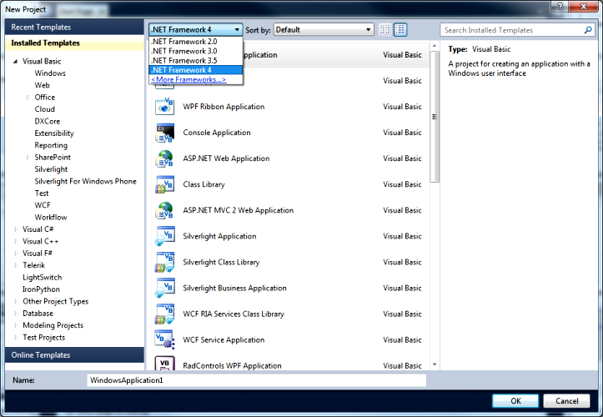Select the Workflow category

(51, 218)
